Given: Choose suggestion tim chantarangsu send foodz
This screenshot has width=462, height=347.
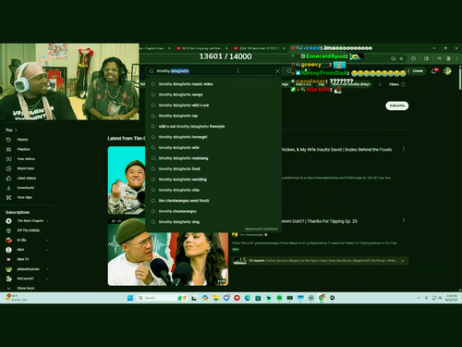Looking at the screenshot, I should (213, 201).
